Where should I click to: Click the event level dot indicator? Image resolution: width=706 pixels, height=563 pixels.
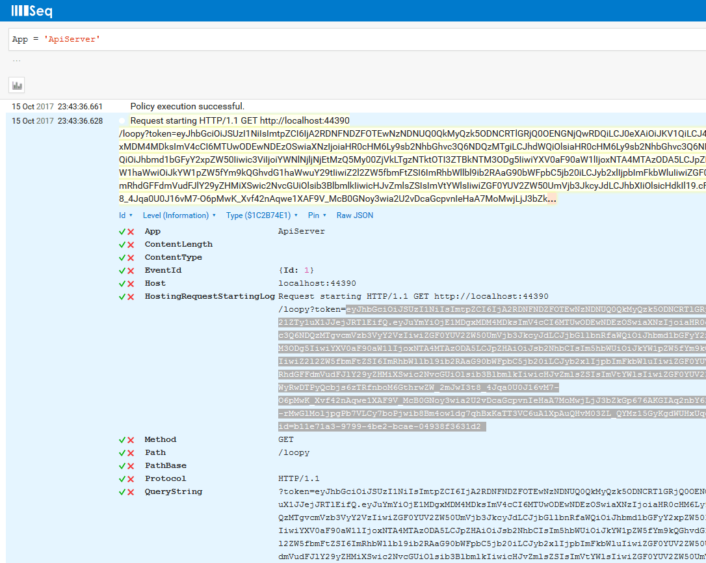pyautogui.click(x=122, y=121)
